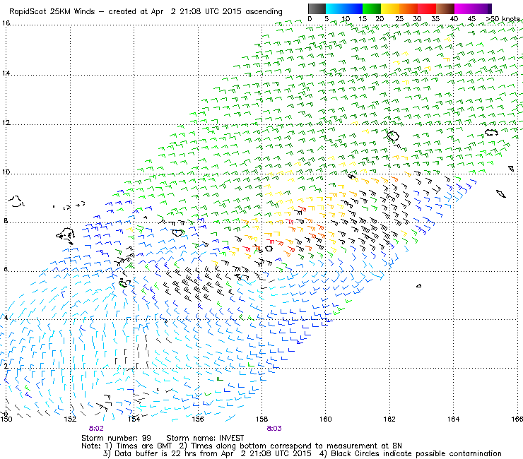Screen dimensions: 523x459
Task: Click the island outline near 162E 11.5N
Action: pos(393,136)
